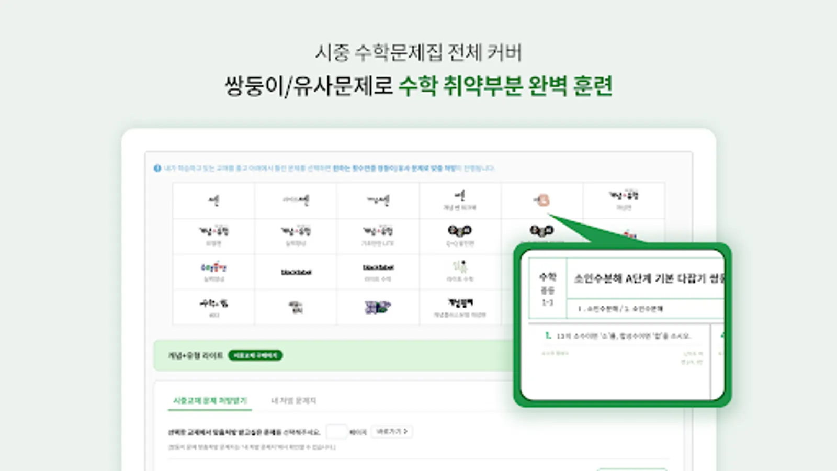Screen dimensions: 837x471
Task: Choose the round black logo above 일품
Action: pos(460,230)
